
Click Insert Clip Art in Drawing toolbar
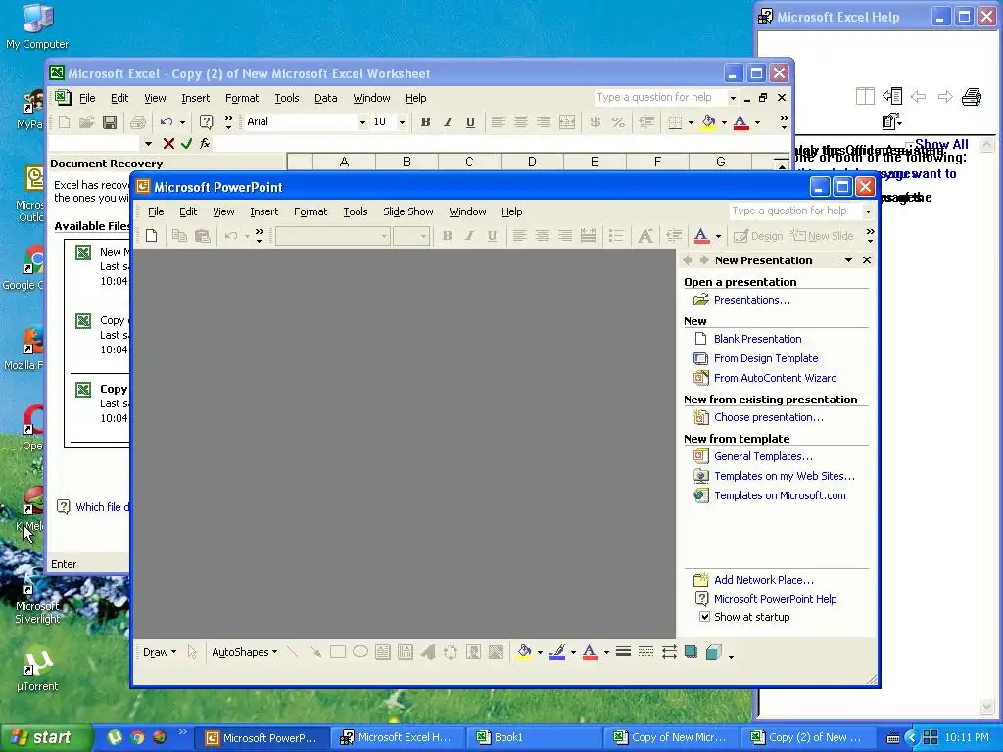[x=473, y=651]
